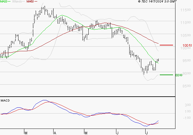Click the 9000 price axis label
The height and width of the screenshot is (135, 193).
coord(187,73)
